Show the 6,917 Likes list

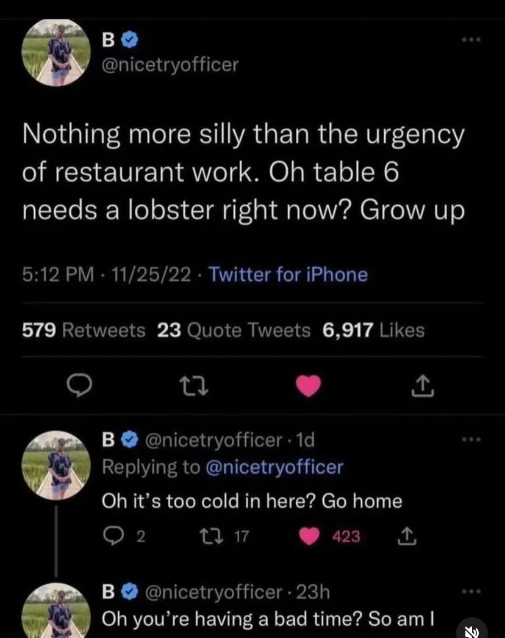(x=373, y=330)
